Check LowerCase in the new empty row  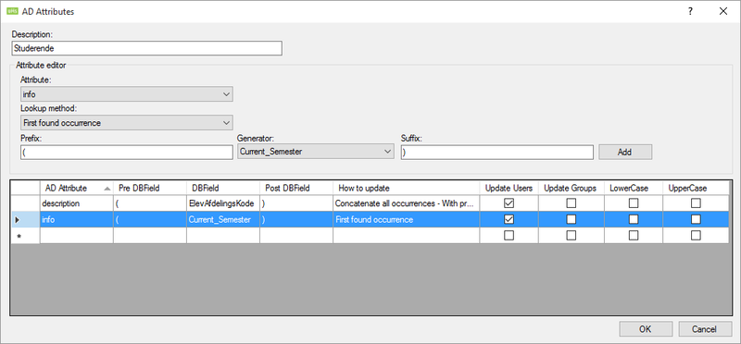pos(634,236)
